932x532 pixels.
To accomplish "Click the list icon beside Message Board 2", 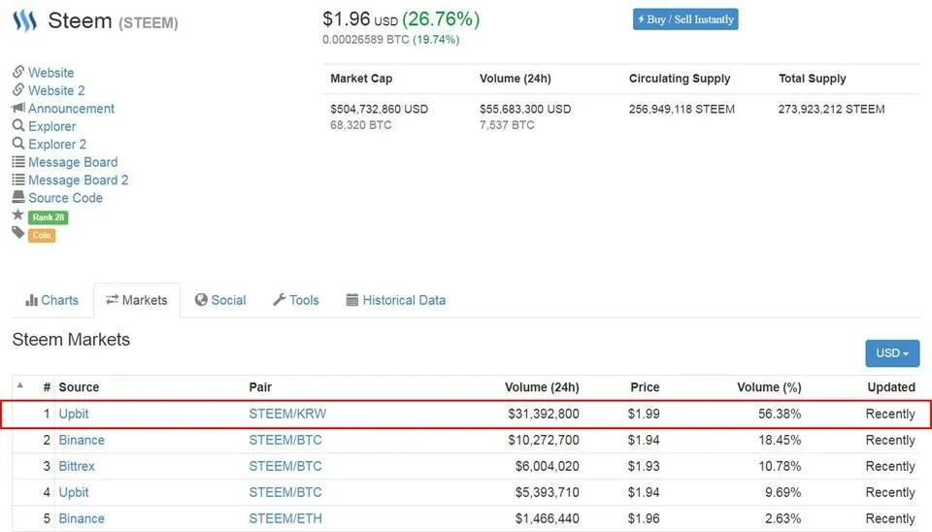I will (x=18, y=180).
